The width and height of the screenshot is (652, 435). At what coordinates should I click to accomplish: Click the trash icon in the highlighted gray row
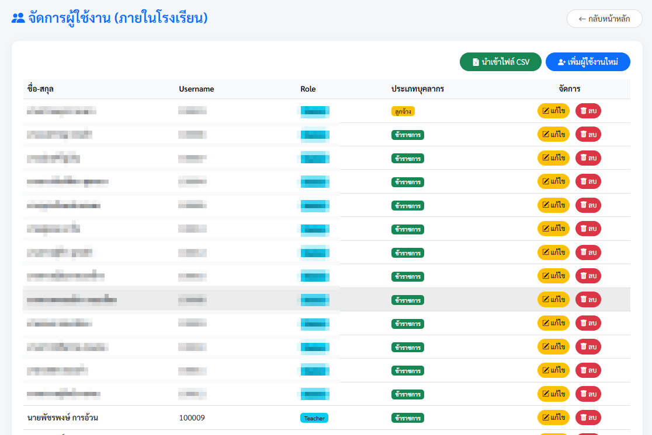click(x=583, y=299)
